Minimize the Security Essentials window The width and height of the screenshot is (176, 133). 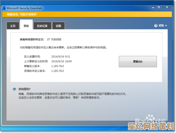click(153, 7)
